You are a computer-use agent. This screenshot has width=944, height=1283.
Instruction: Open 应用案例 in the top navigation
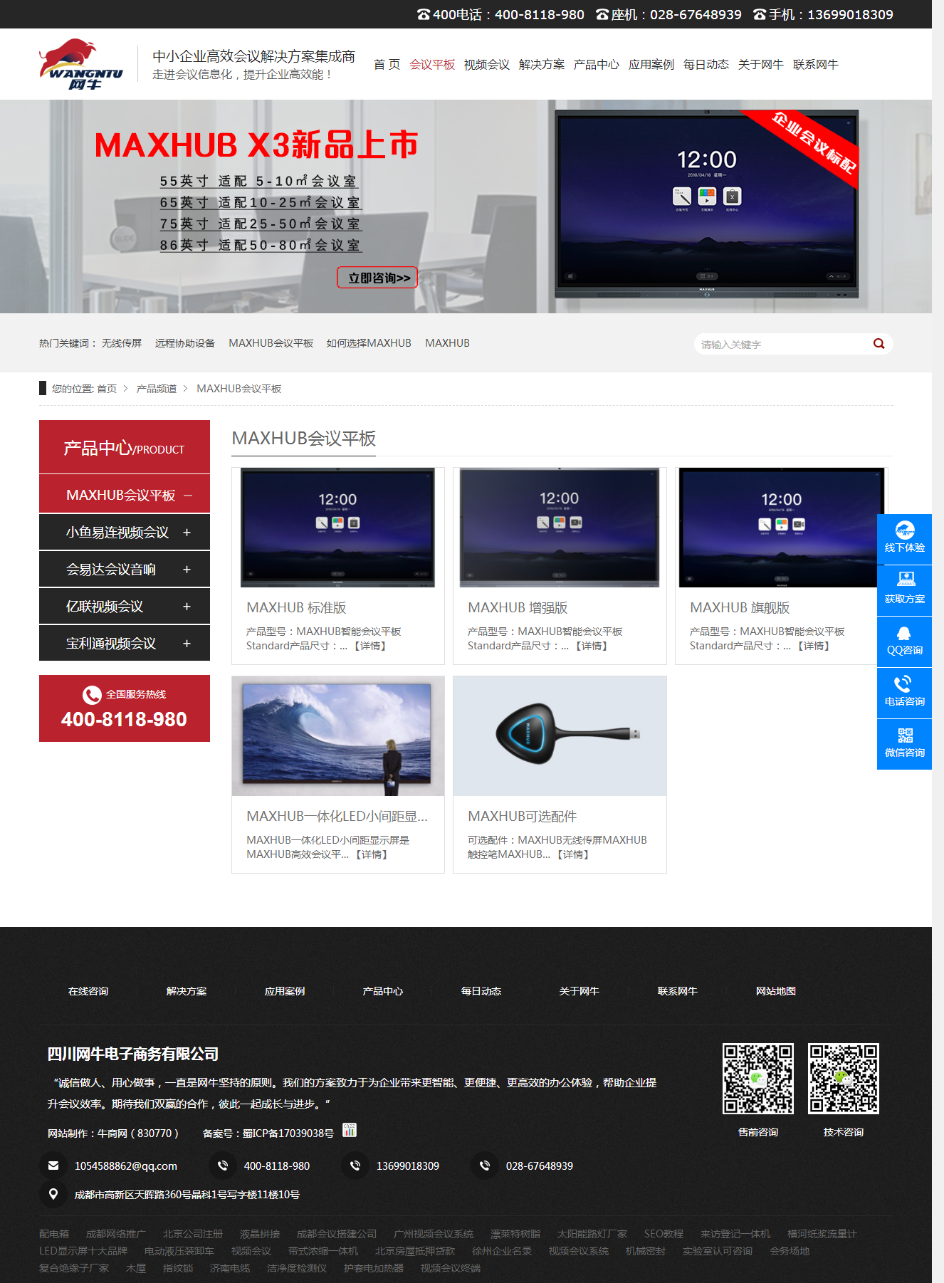point(651,64)
